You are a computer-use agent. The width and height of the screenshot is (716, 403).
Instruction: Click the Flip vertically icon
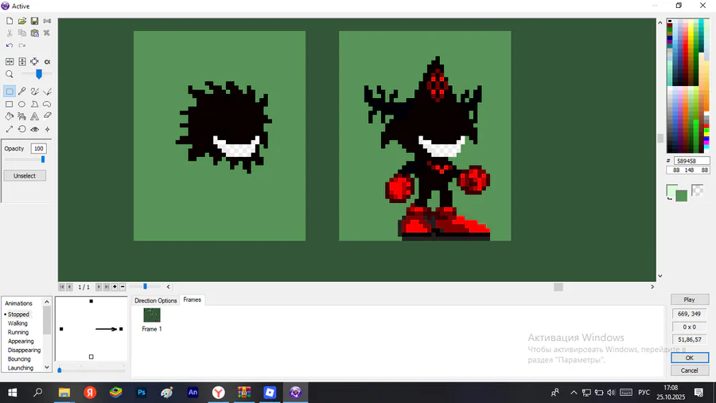click(22, 61)
